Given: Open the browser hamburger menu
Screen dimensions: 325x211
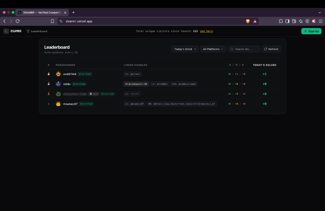Looking at the screenshot, I should (x=321, y=21).
